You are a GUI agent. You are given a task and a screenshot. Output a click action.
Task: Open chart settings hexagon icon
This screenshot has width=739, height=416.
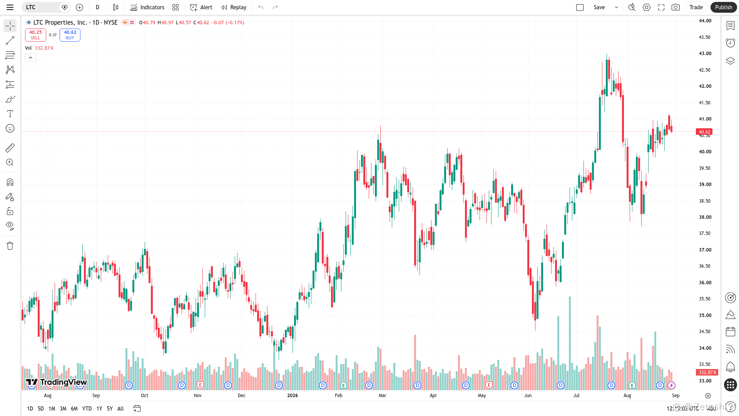tap(647, 7)
